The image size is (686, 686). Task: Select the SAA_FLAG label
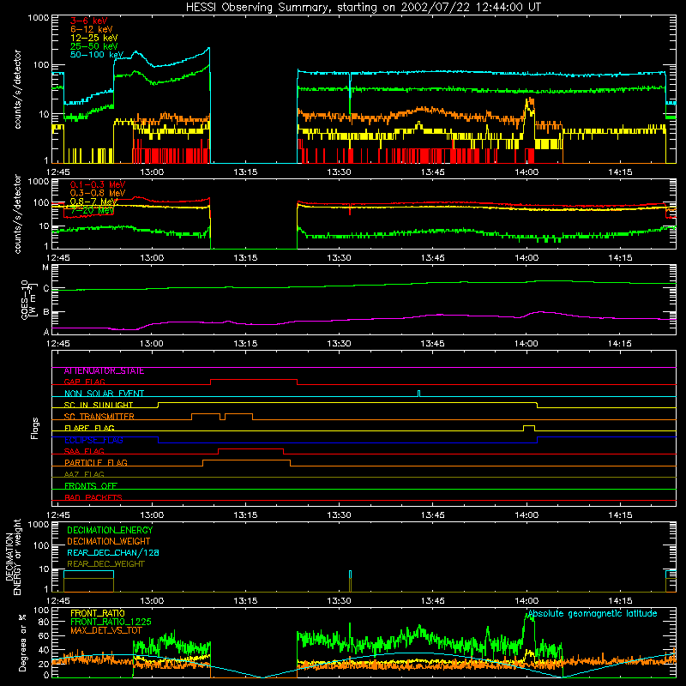click(x=84, y=451)
